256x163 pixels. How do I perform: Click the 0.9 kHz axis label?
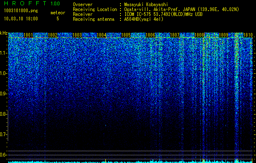[x=4, y=94]
